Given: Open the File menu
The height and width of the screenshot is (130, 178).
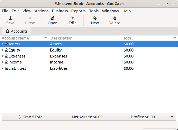Looking at the screenshot, I should (5, 11).
